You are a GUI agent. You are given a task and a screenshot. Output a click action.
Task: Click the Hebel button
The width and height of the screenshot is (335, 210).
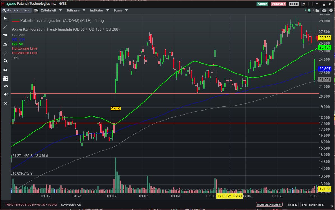pyautogui.click(x=294, y=4)
